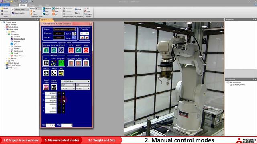This screenshot has height=144, width=257.
Task: Open the Error monitor icon
Action: click(53, 63)
